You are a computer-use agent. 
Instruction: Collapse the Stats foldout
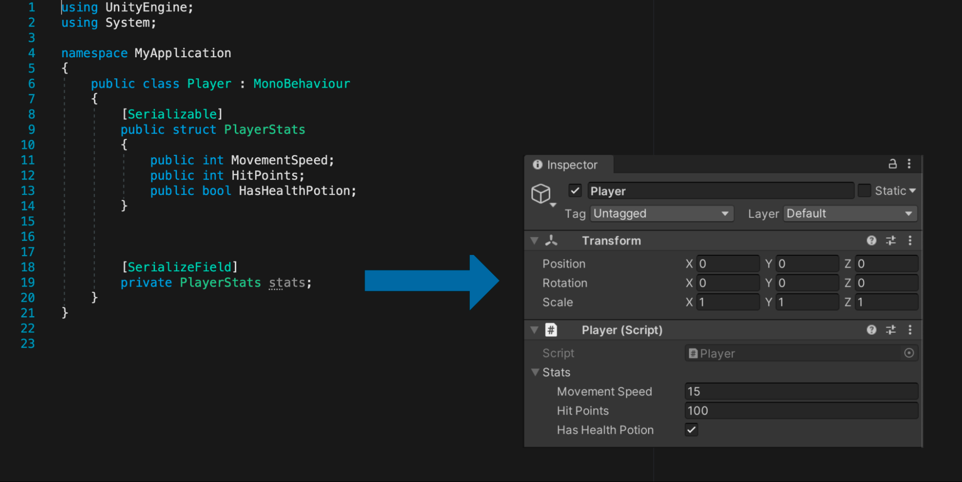(535, 372)
